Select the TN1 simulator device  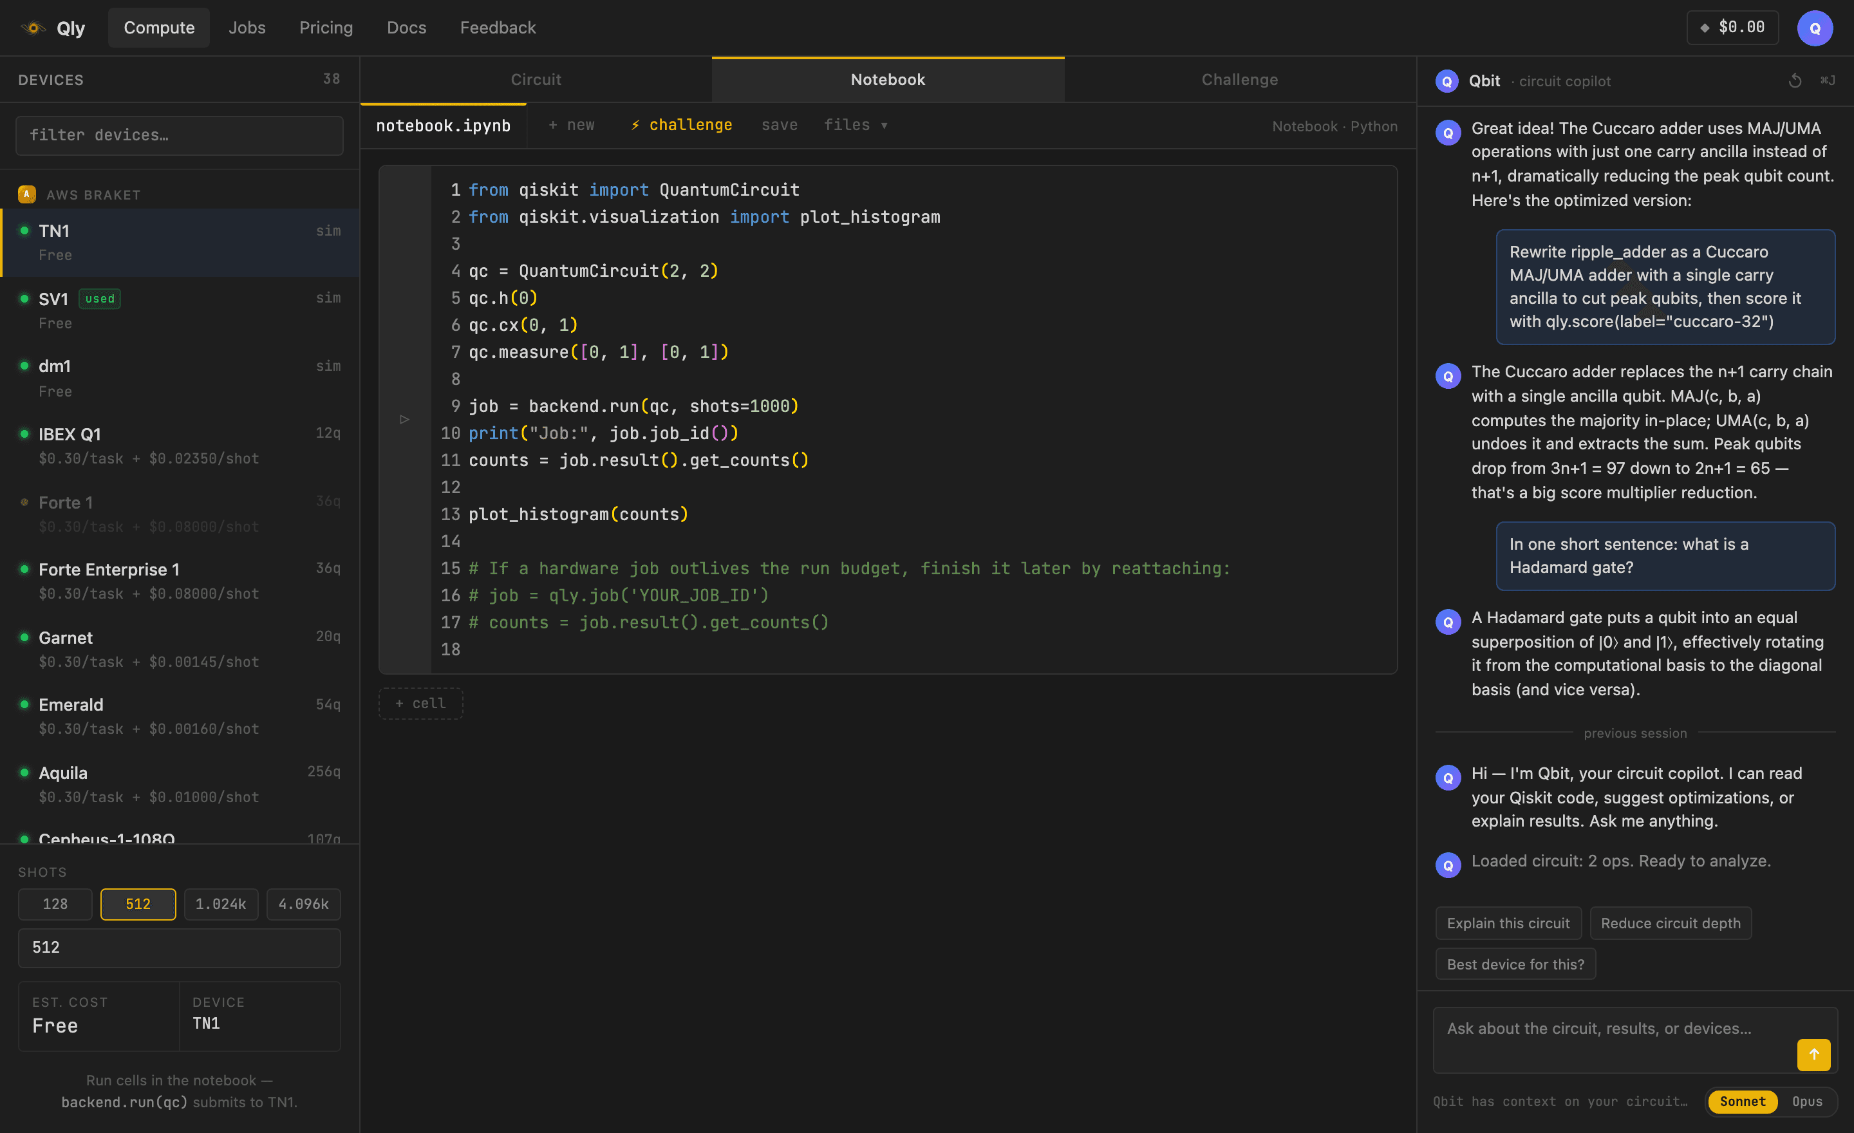180,242
